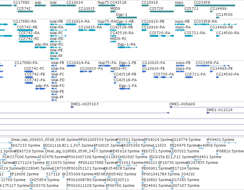
Task: Click protein CG42518-PA label
Action: [x=125, y=80]
